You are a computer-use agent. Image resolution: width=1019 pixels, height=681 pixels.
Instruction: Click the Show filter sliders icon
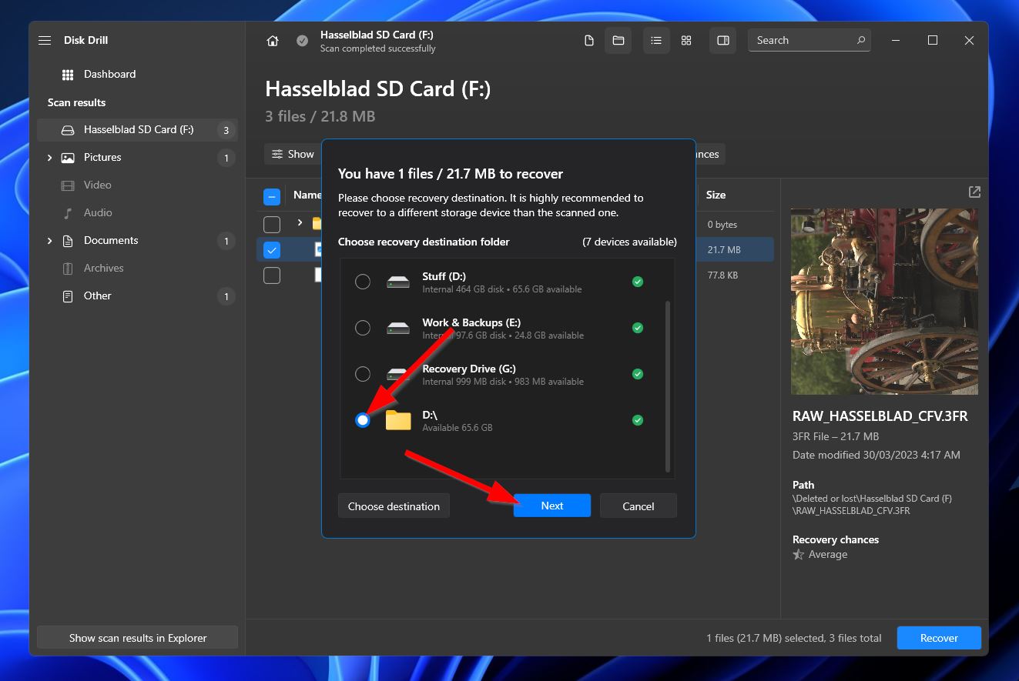point(277,154)
